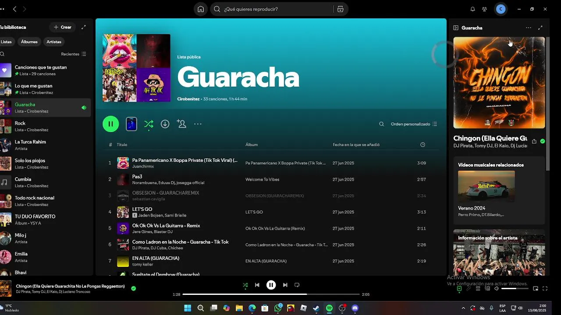
Task: Open the Orden personalizado sort dropdown
Action: pyautogui.click(x=414, y=124)
